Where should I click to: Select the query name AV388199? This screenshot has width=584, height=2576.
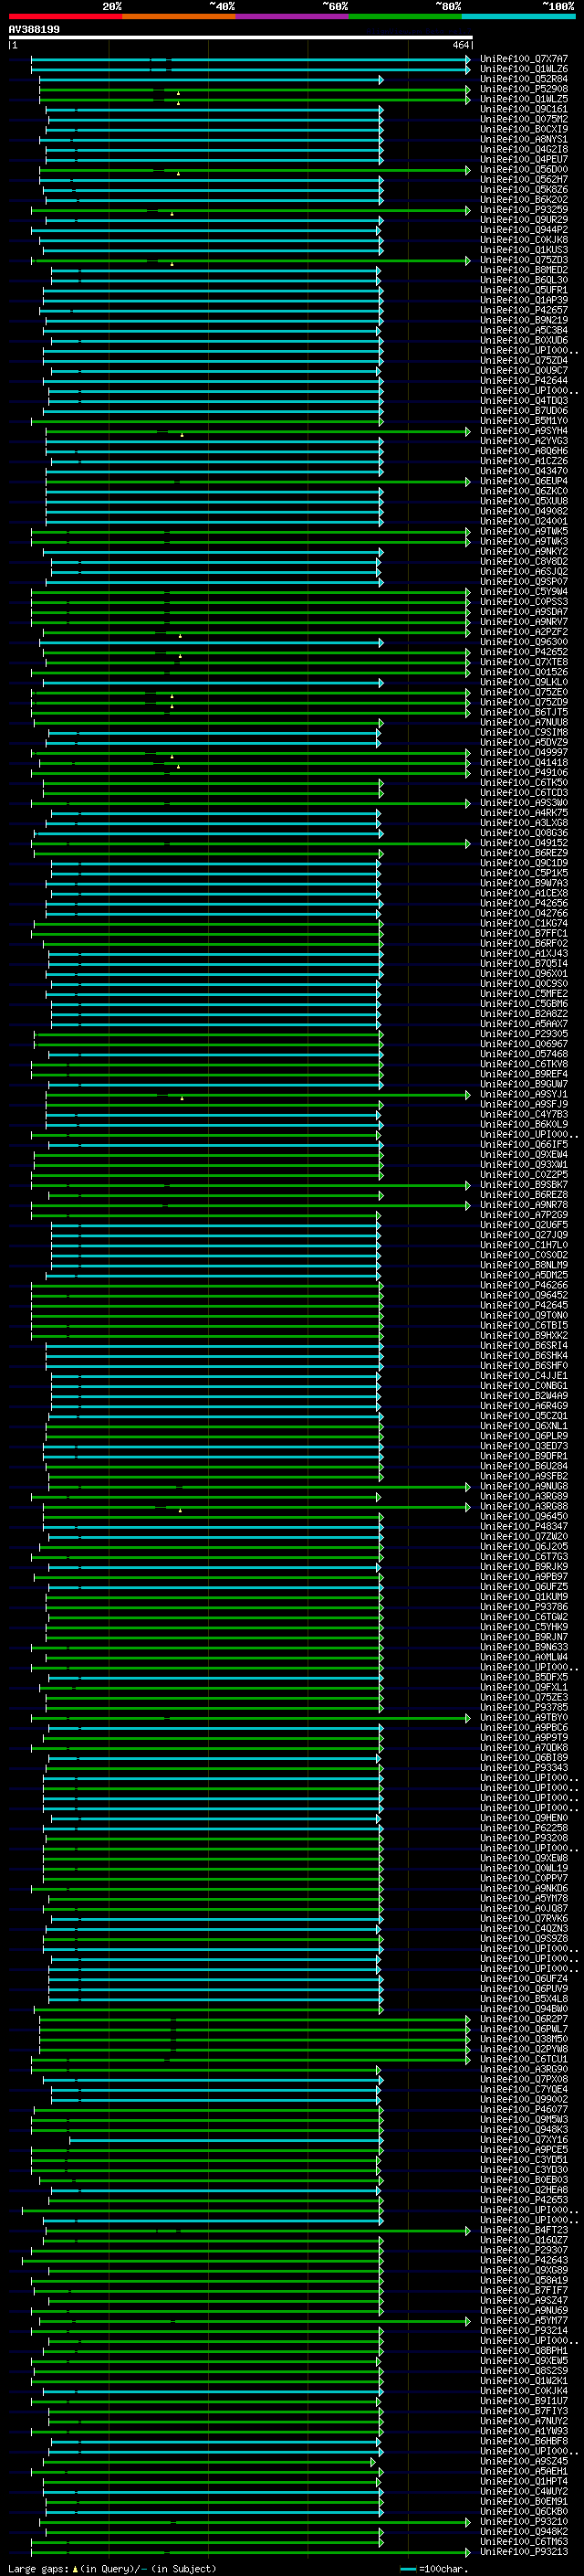coord(34,29)
